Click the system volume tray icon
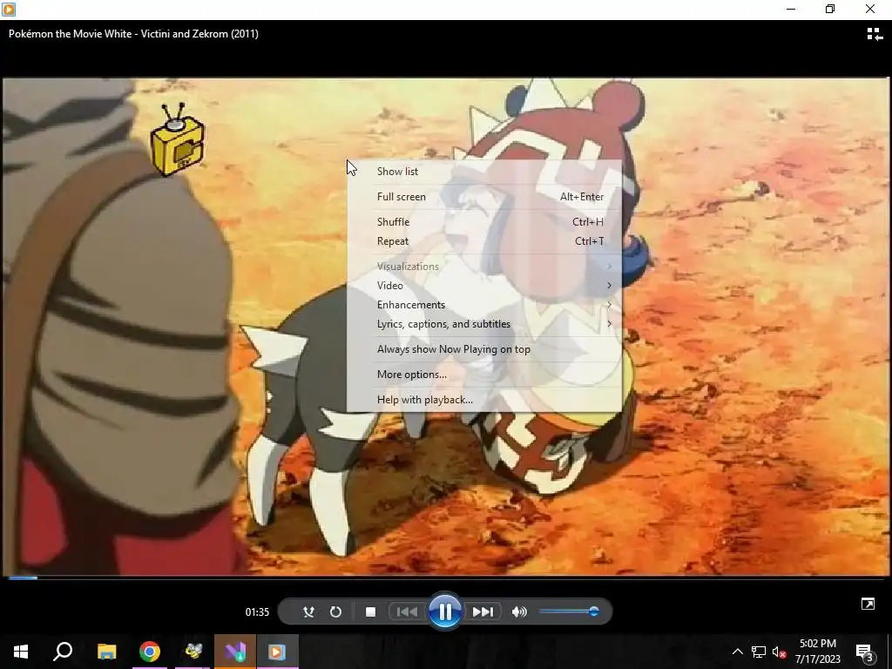 (x=780, y=652)
